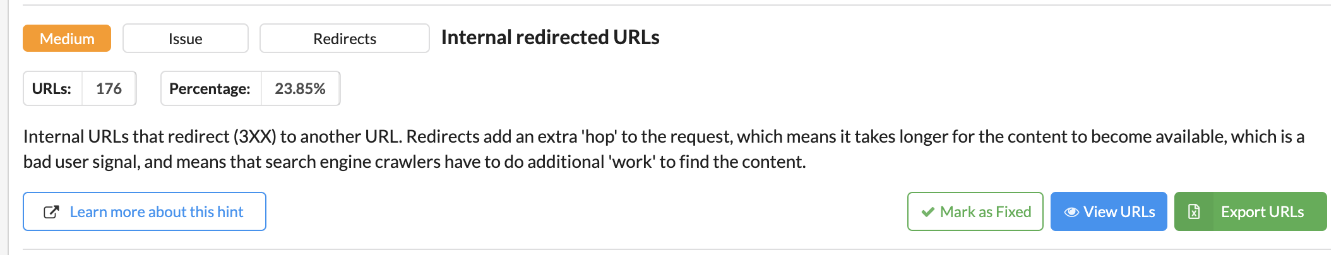The width and height of the screenshot is (1341, 255).
Task: Click the URLs: label box
Action: [52, 88]
